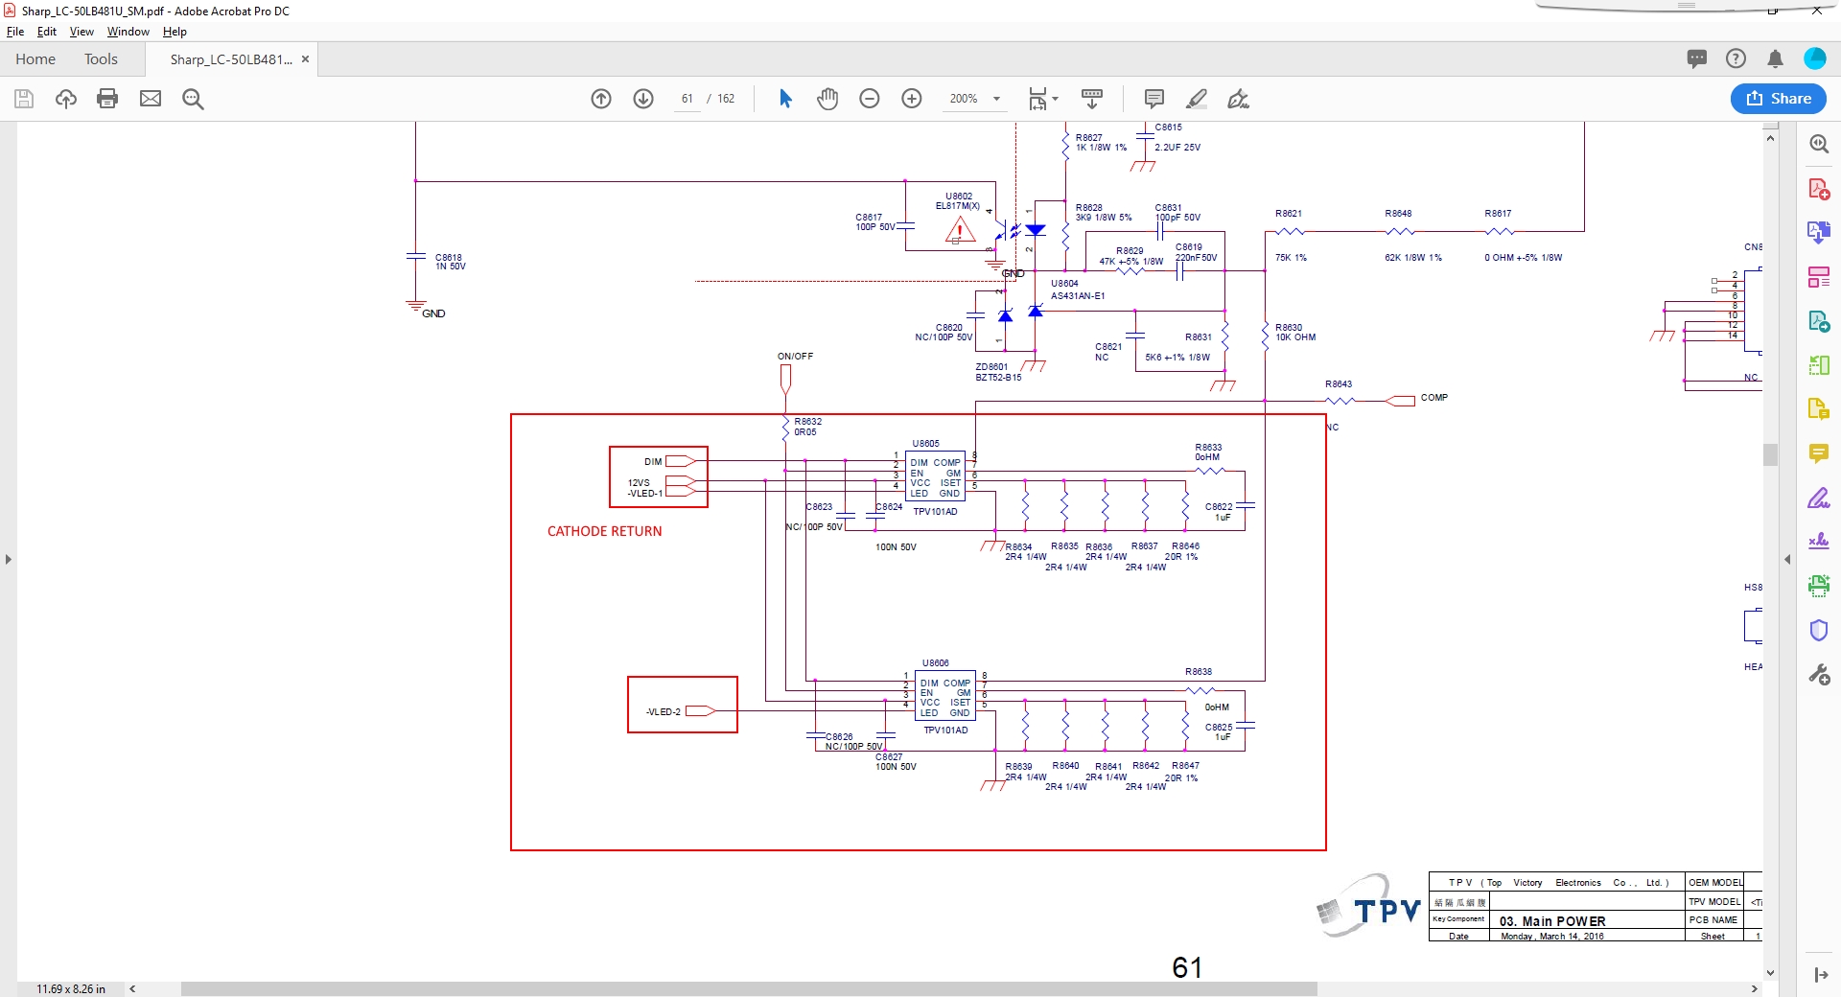
Task: Add a sticky note comment
Action: (1154, 99)
